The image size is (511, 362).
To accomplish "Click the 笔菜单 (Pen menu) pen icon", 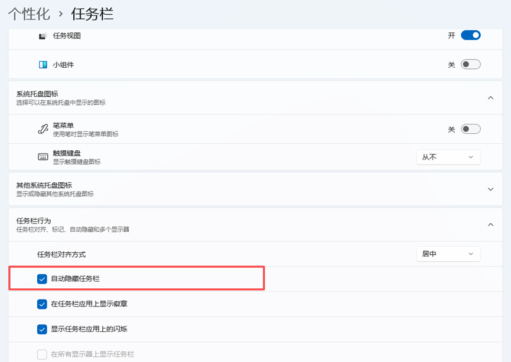I will (42, 129).
